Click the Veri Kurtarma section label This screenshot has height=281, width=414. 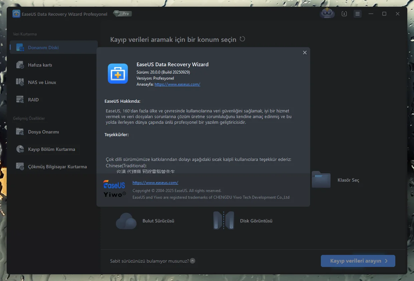25,34
